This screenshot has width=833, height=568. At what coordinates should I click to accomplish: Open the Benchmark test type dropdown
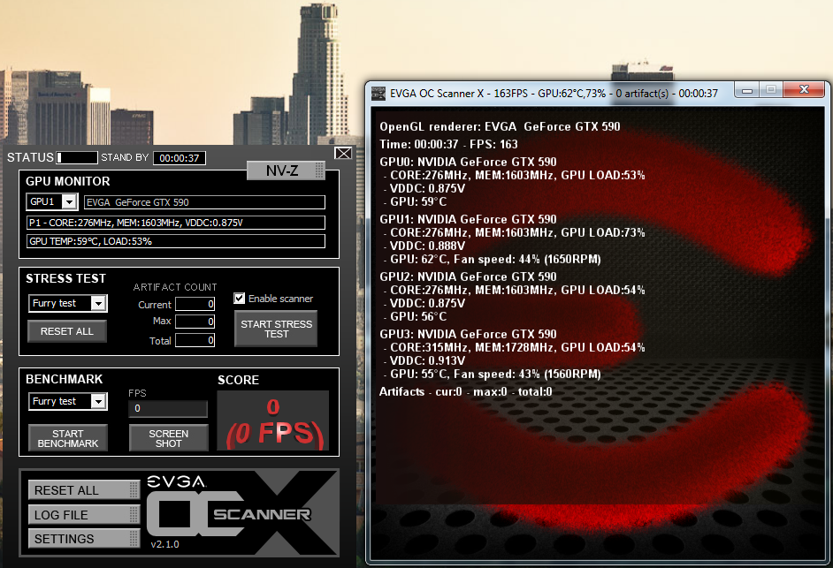[98, 402]
